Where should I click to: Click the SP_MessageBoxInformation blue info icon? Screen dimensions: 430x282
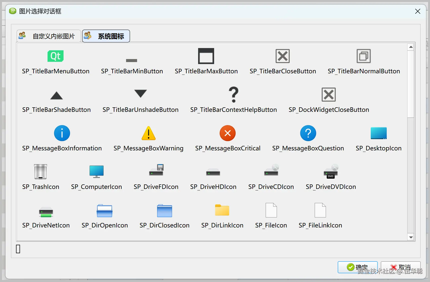tap(62, 133)
